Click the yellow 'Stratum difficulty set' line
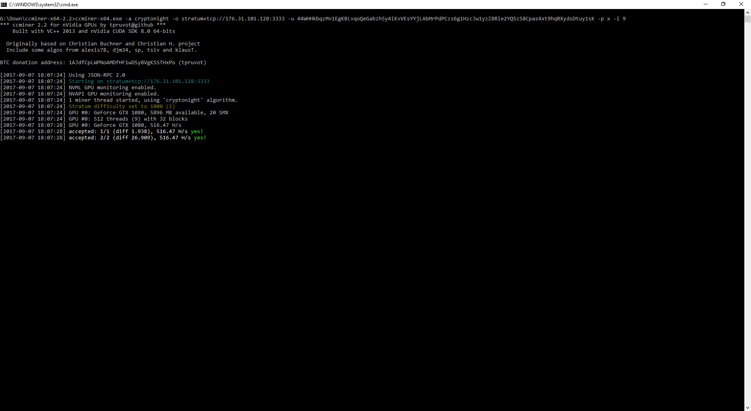Viewport: 751px width, 411px height. (x=122, y=106)
